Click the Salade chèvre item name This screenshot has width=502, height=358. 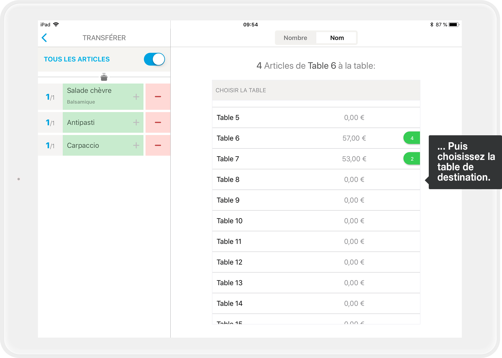[89, 91]
